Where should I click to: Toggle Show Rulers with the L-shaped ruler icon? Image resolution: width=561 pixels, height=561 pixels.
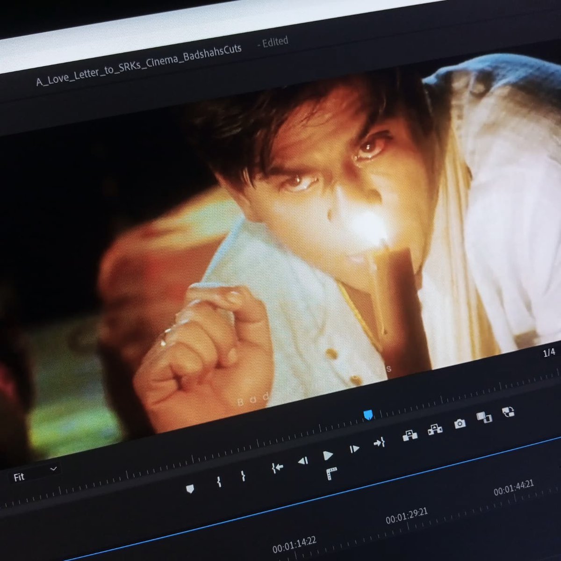click(331, 474)
